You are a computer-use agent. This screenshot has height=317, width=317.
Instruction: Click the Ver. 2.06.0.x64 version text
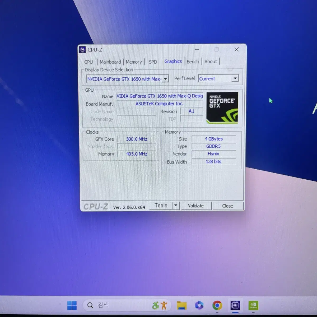(x=129, y=207)
